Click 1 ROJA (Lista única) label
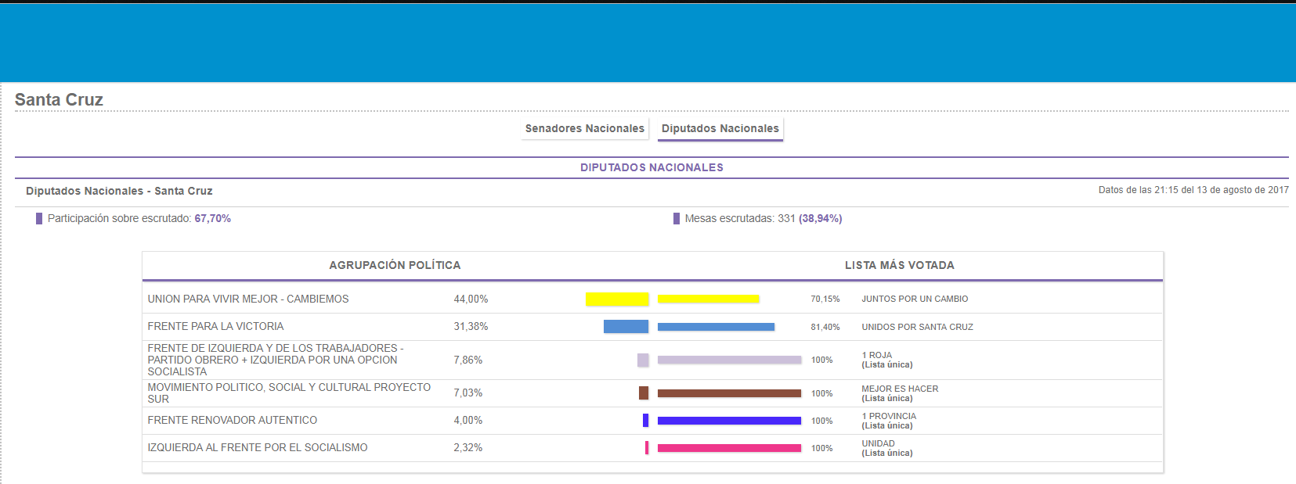Viewport: 1296px width, 484px height. pyautogui.click(x=887, y=360)
